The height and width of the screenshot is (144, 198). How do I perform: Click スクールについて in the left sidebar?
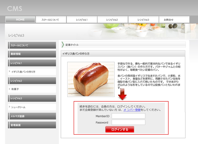tap(32, 46)
